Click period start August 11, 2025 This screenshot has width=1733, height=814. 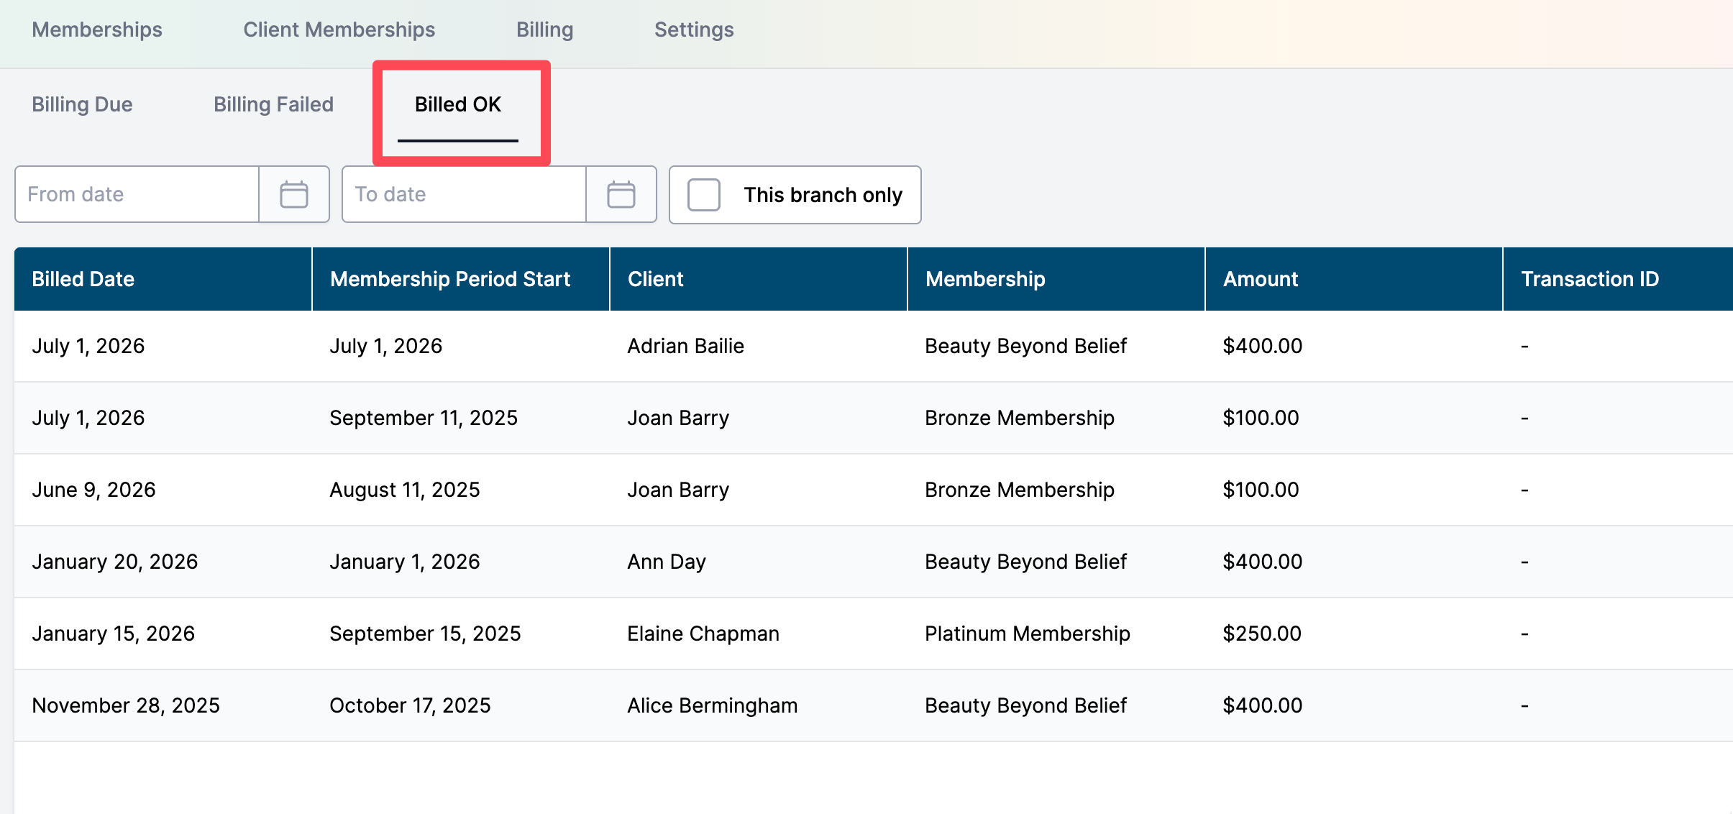pyautogui.click(x=405, y=490)
